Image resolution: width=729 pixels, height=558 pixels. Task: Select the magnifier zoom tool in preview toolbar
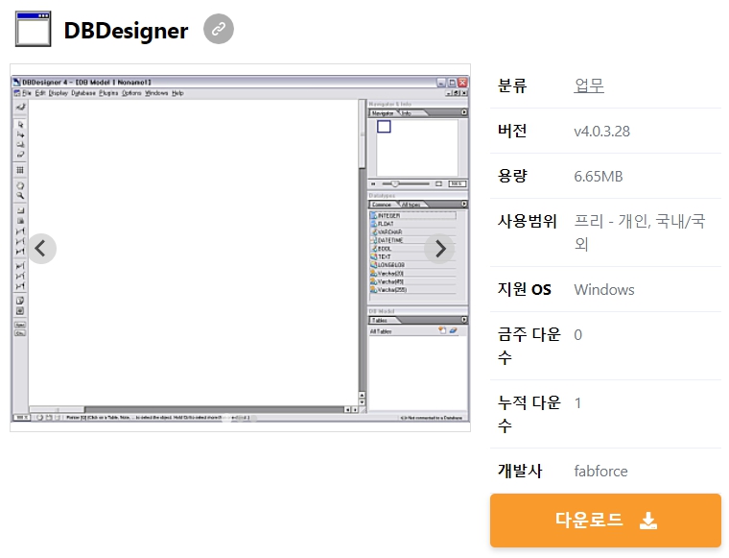pos(20,196)
